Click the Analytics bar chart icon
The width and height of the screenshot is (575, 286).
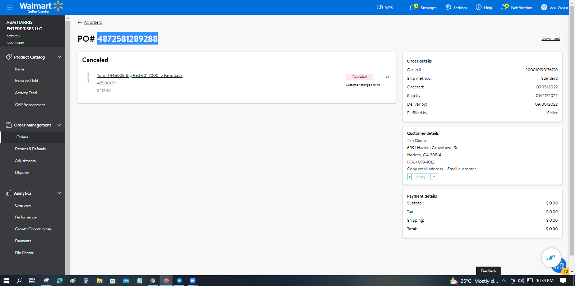(9, 193)
